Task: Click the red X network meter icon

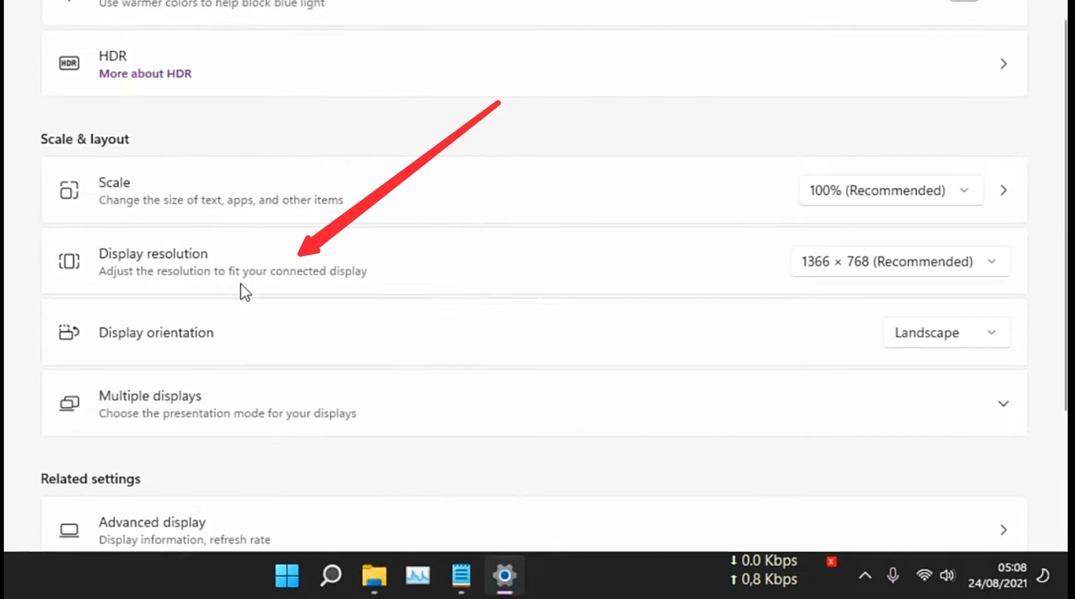Action: [831, 562]
